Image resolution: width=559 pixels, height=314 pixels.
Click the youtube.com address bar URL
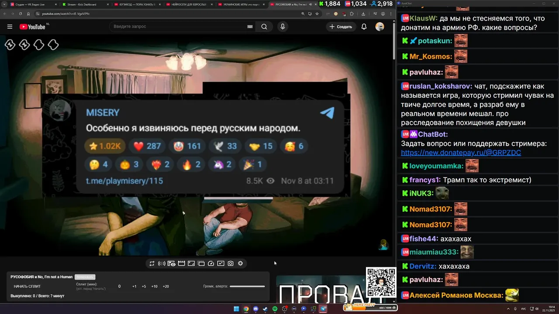(66, 14)
